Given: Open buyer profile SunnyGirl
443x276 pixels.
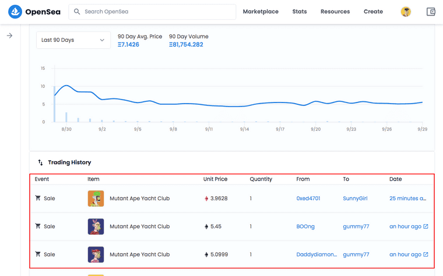Looking at the screenshot, I should [355, 199].
